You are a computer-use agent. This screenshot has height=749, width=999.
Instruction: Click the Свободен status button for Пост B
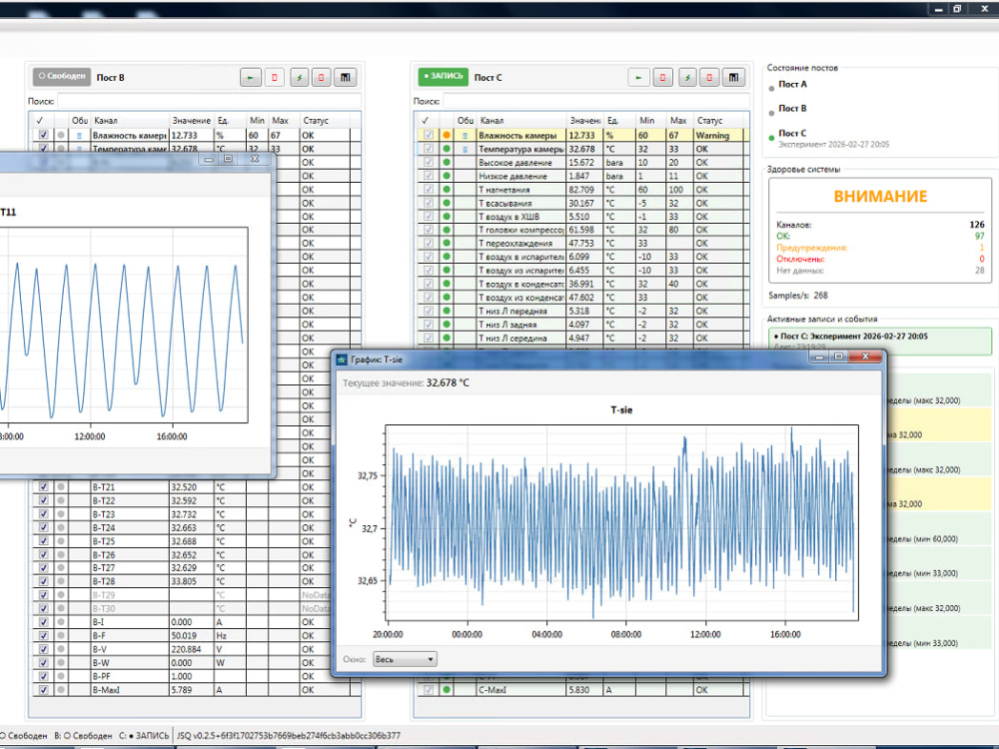tap(62, 77)
